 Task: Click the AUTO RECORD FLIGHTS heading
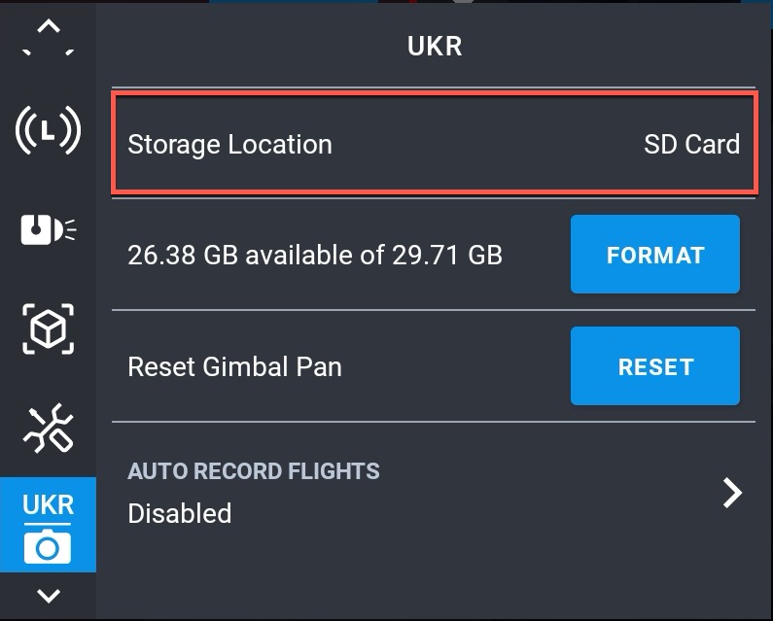click(x=254, y=472)
